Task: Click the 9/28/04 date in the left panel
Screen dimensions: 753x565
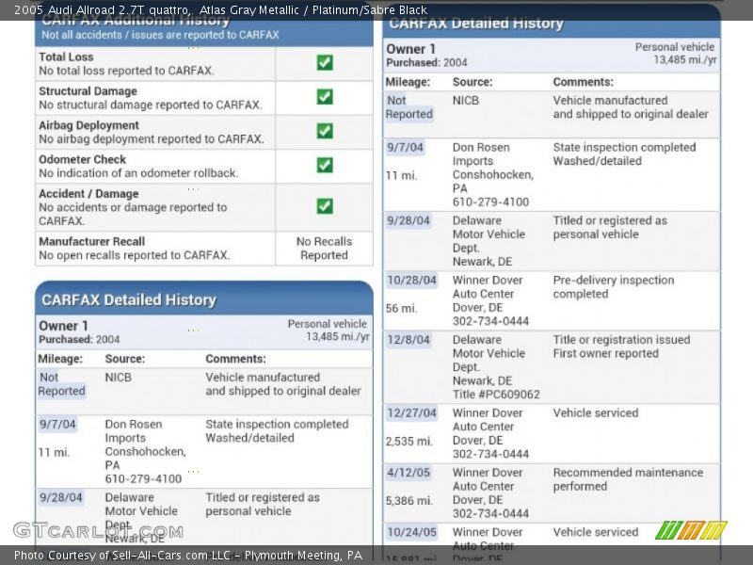Action: (x=60, y=497)
